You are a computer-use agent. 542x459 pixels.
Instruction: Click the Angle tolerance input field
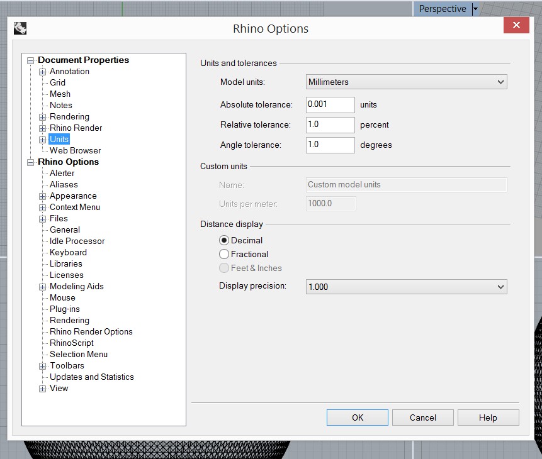coord(330,145)
